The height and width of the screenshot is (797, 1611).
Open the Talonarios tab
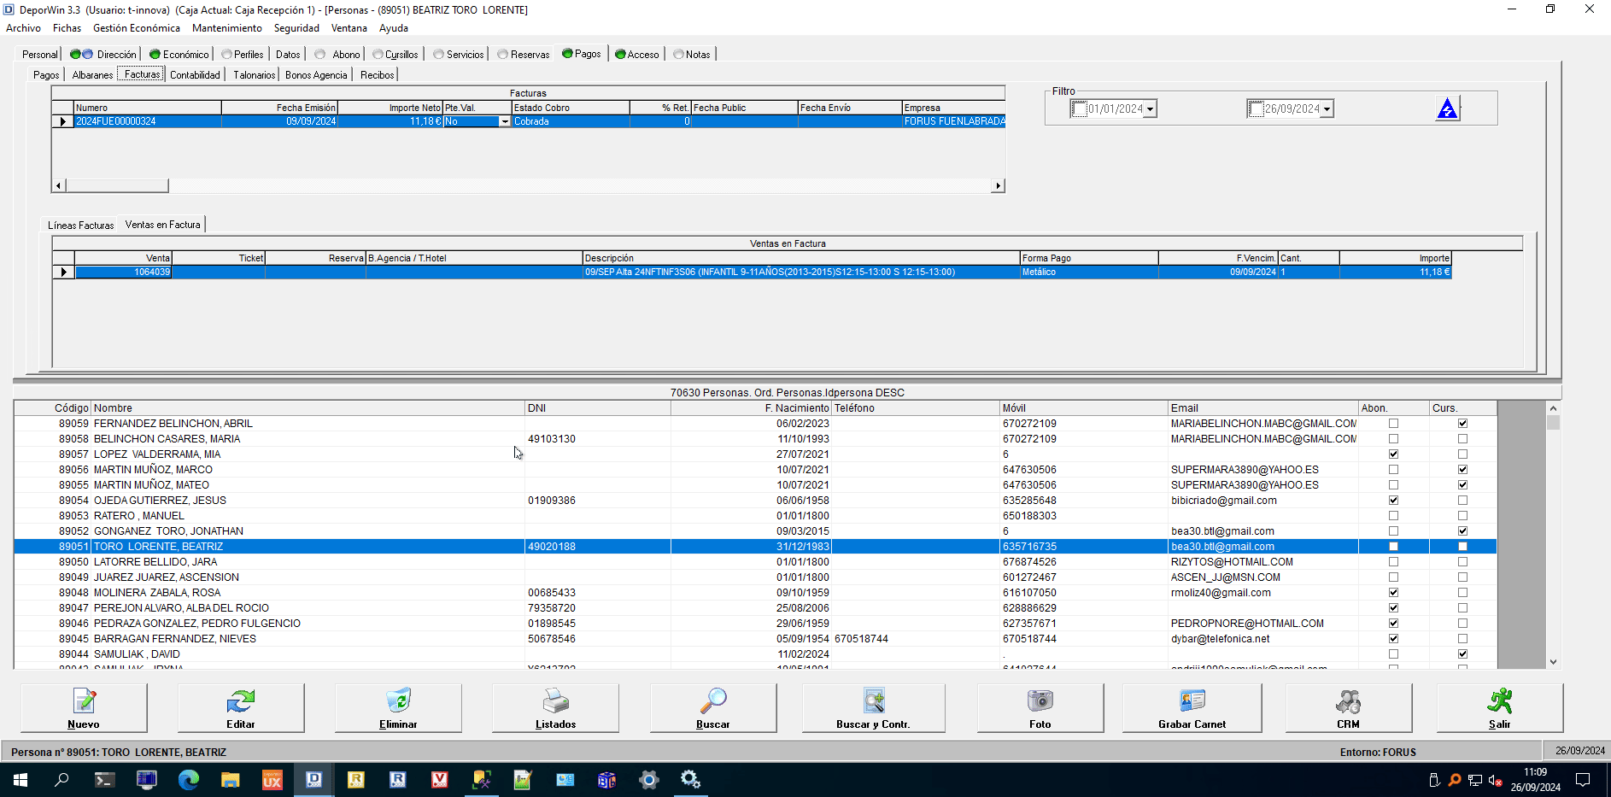point(255,75)
